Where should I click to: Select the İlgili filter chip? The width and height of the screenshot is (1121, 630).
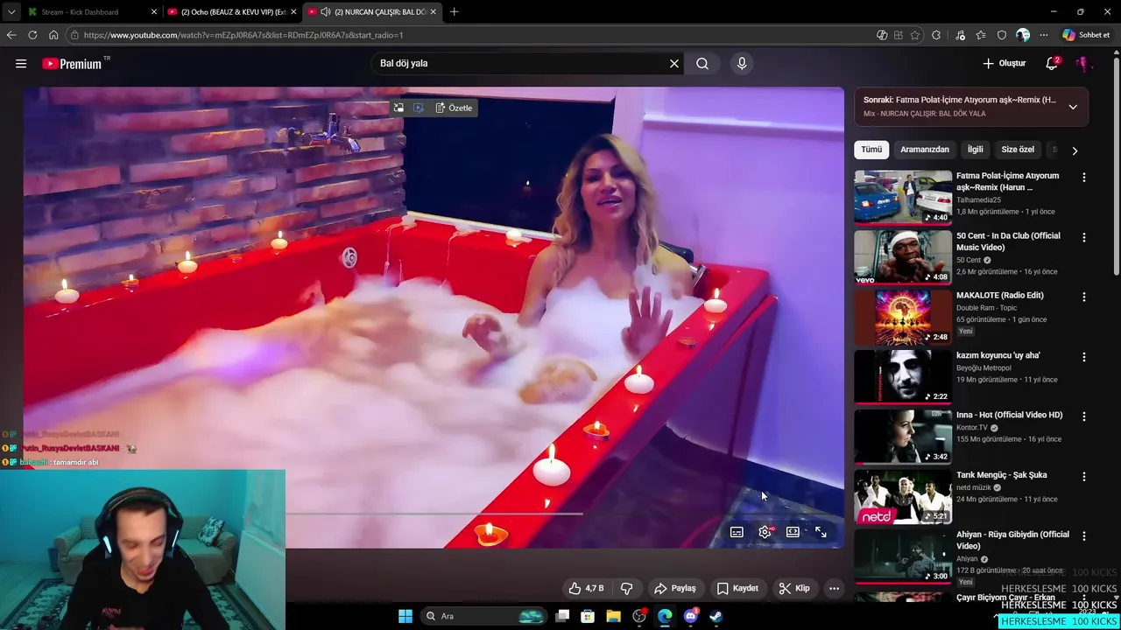click(975, 150)
